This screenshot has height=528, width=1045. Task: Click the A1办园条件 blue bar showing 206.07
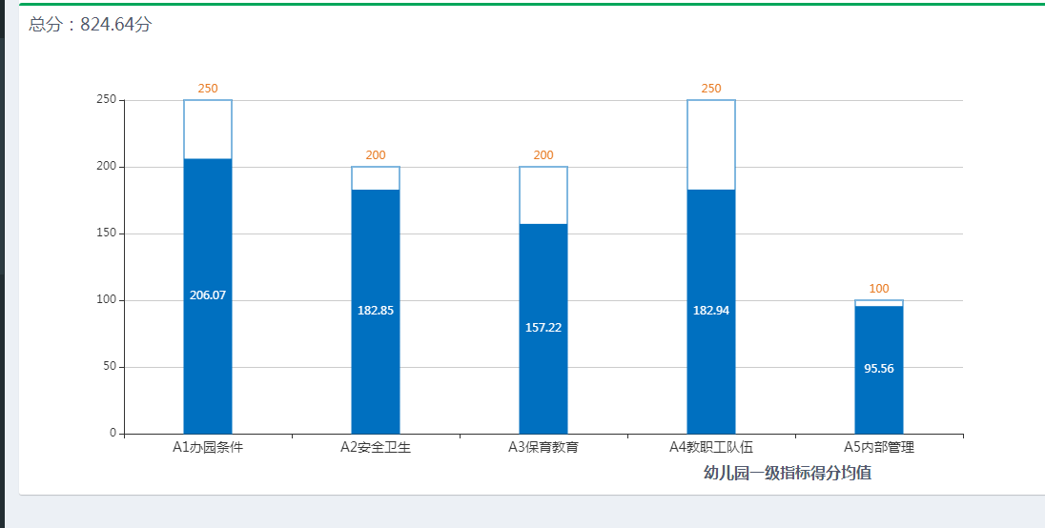208,295
